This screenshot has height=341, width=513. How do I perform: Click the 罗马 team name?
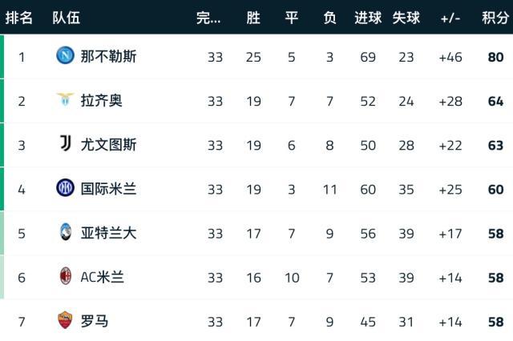click(95, 321)
